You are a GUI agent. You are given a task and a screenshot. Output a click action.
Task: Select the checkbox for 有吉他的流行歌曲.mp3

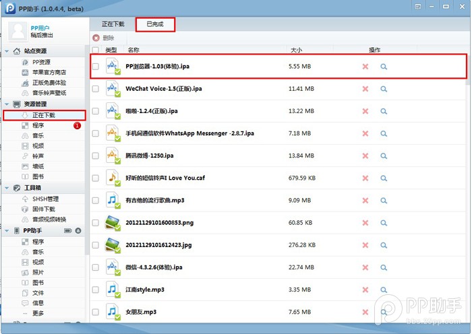click(x=95, y=200)
